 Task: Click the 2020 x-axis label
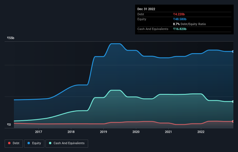click(x=136, y=132)
